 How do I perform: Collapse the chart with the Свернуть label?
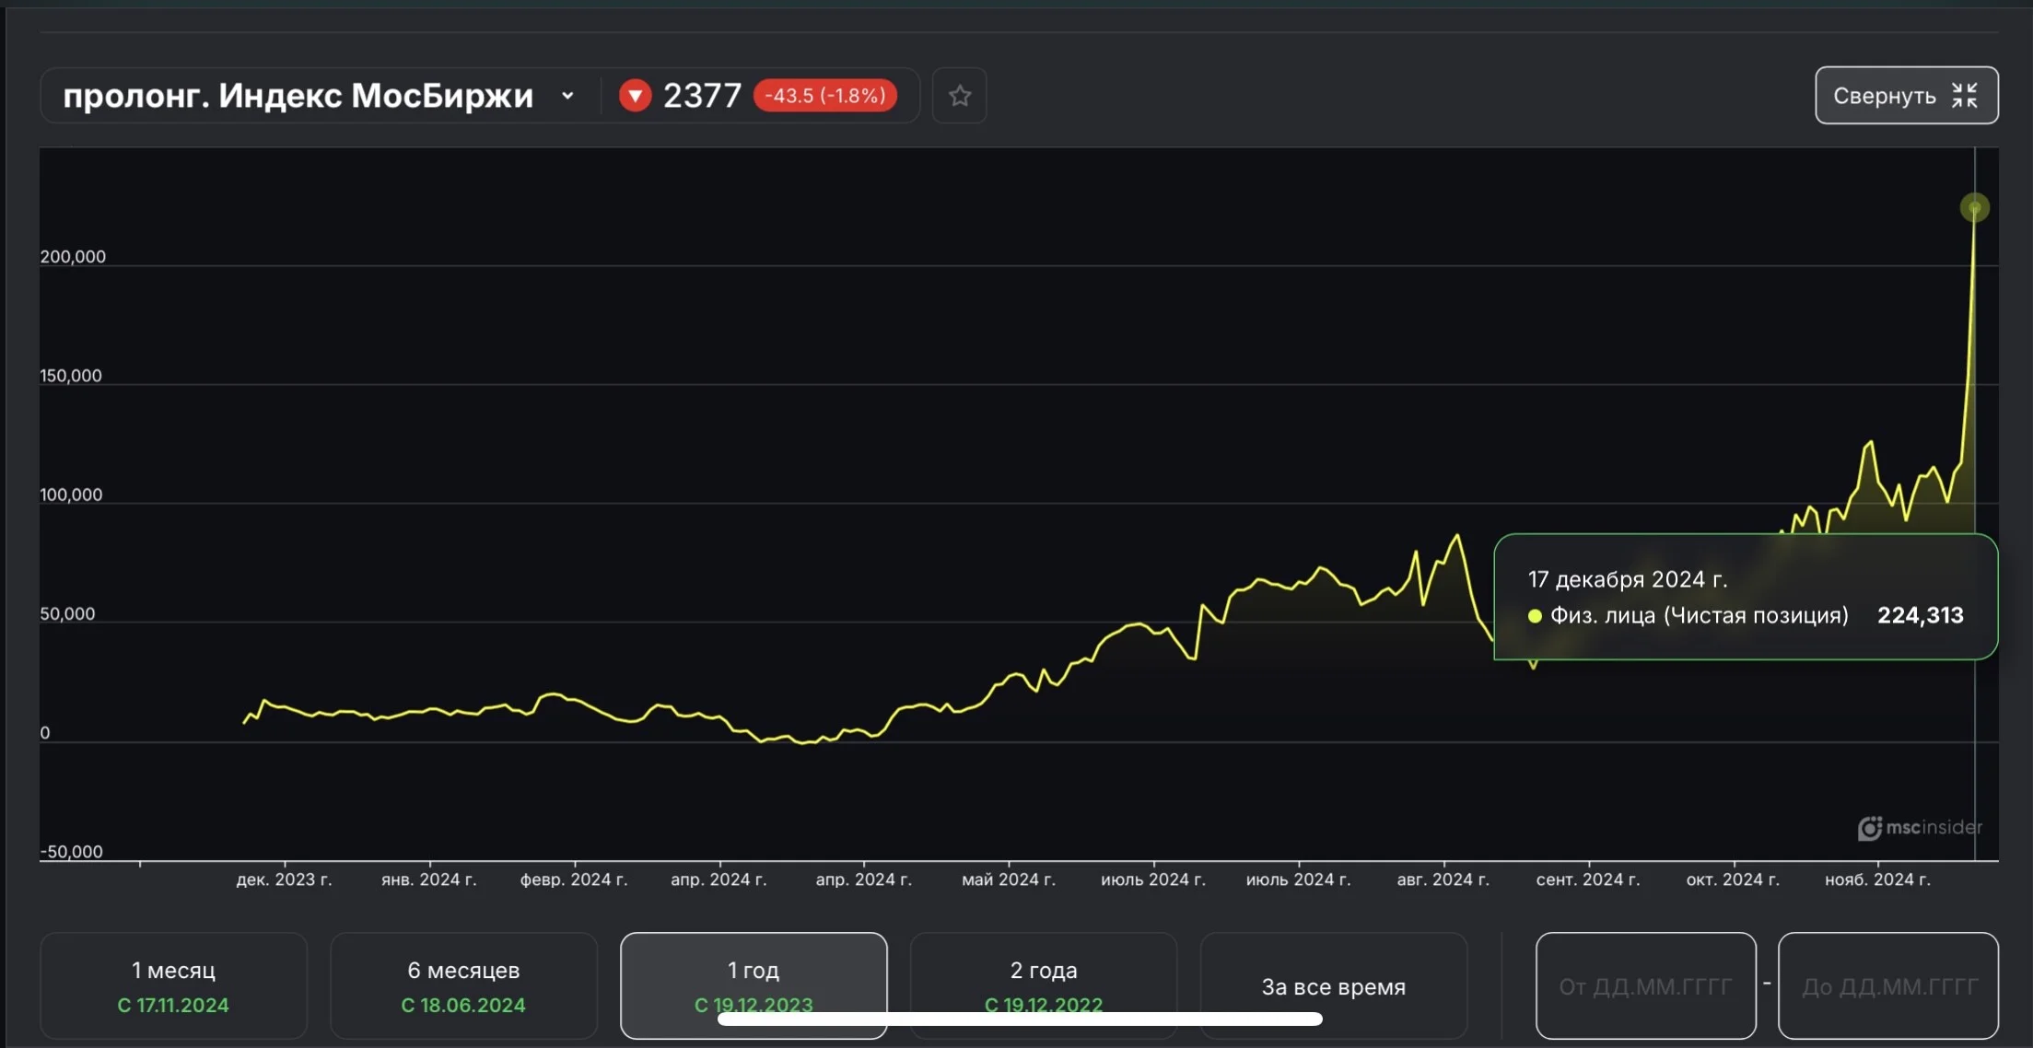click(x=1885, y=96)
